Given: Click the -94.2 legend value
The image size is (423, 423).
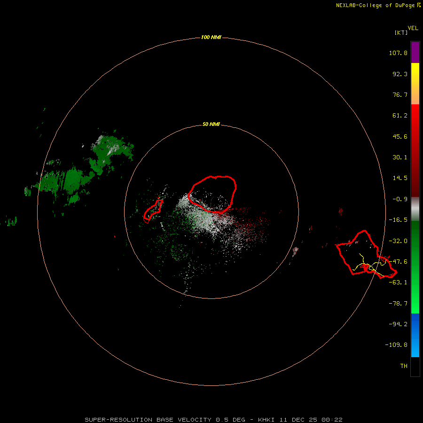Looking at the screenshot, I should 398,324.
